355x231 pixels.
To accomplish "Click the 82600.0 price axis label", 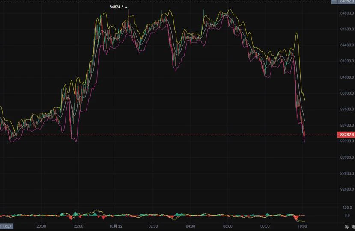I will pos(347,189).
